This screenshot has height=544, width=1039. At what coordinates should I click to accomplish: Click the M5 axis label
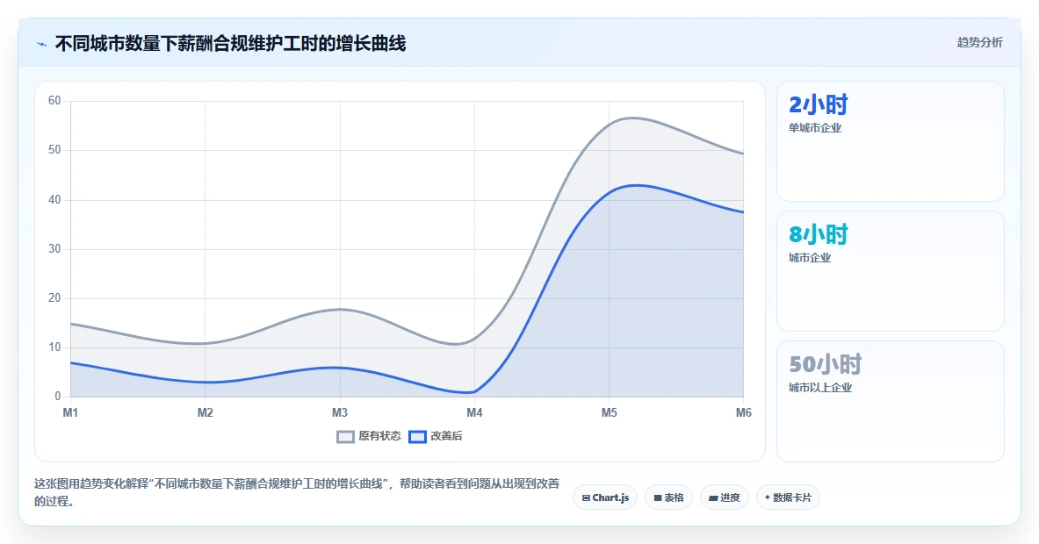coord(609,413)
